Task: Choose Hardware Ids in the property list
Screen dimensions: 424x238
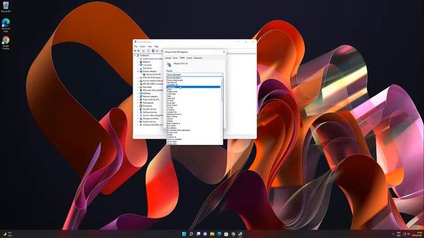Action: click(x=172, y=82)
